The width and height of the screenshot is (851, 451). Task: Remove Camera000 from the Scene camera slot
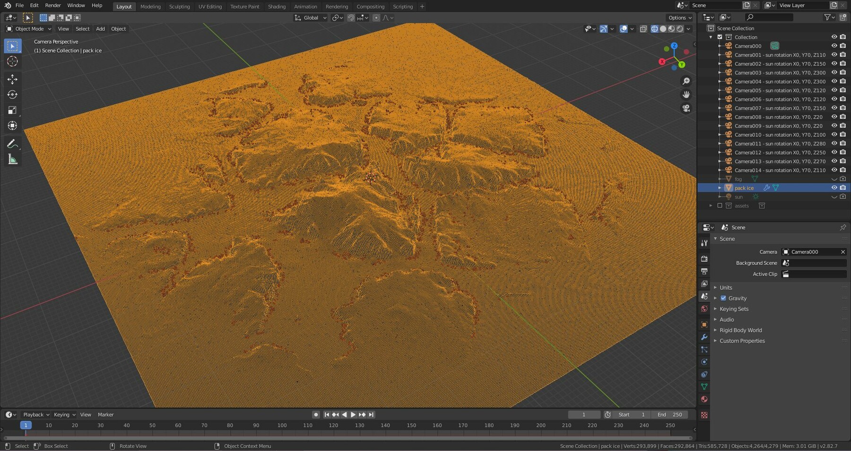click(x=843, y=252)
